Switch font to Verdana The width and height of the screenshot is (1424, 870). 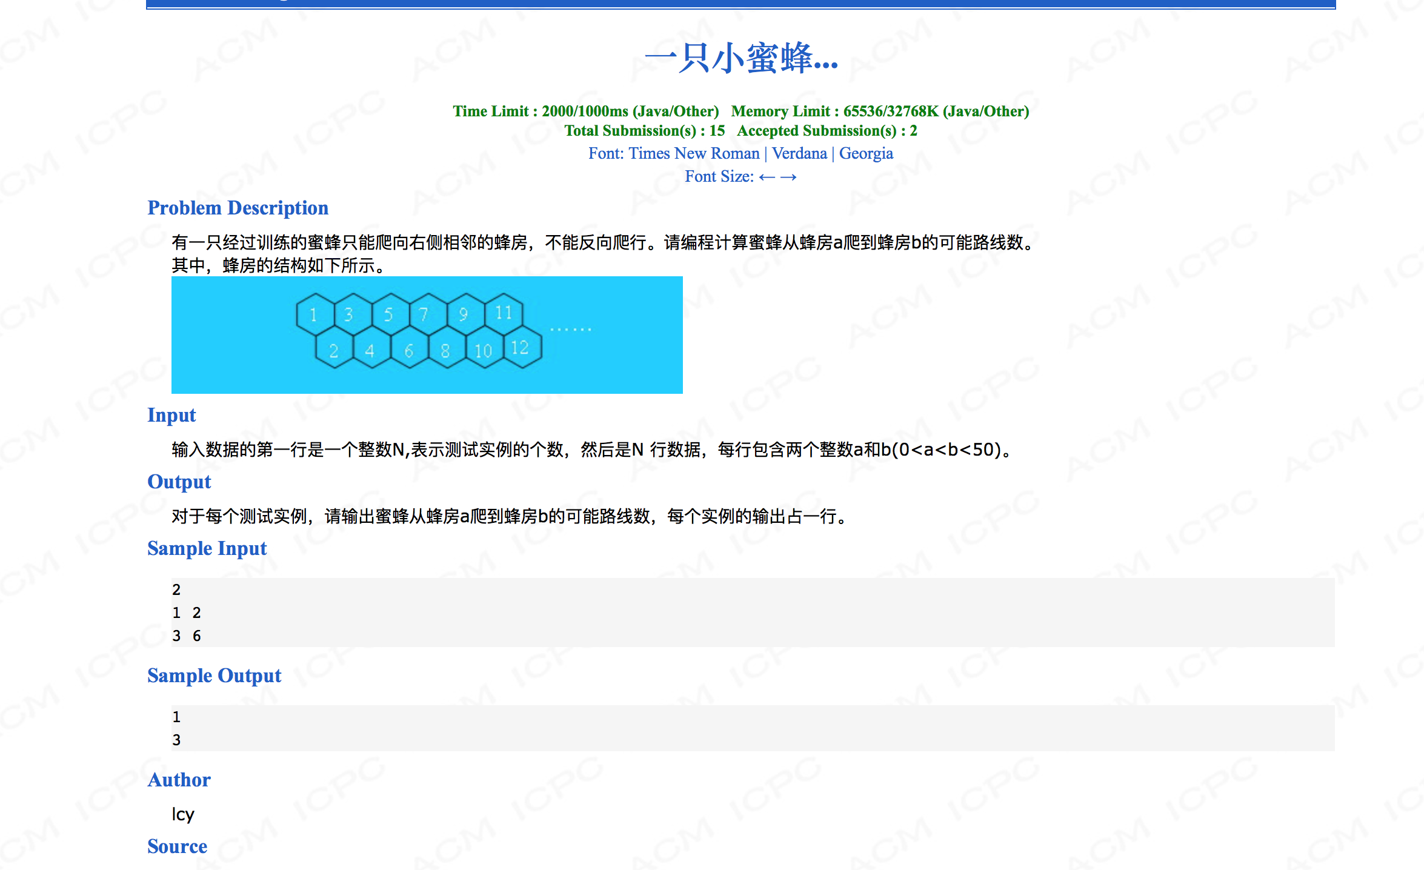tap(799, 153)
